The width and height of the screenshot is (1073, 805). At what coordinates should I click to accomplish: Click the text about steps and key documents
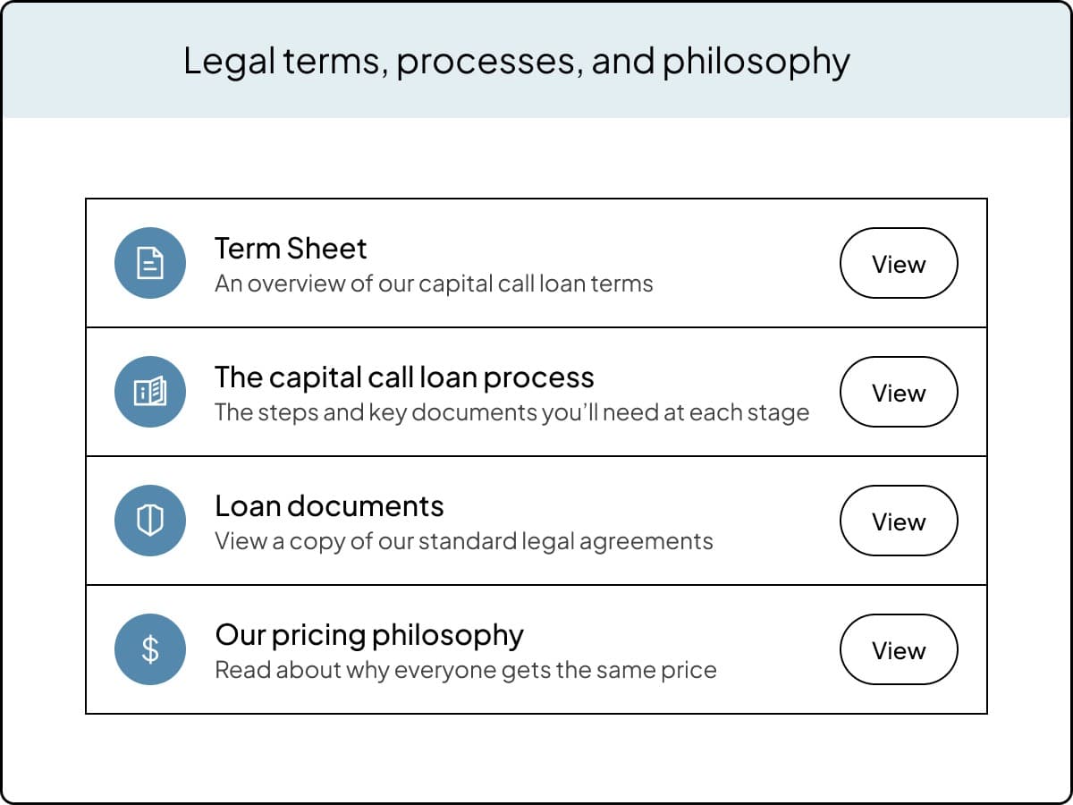coord(512,412)
